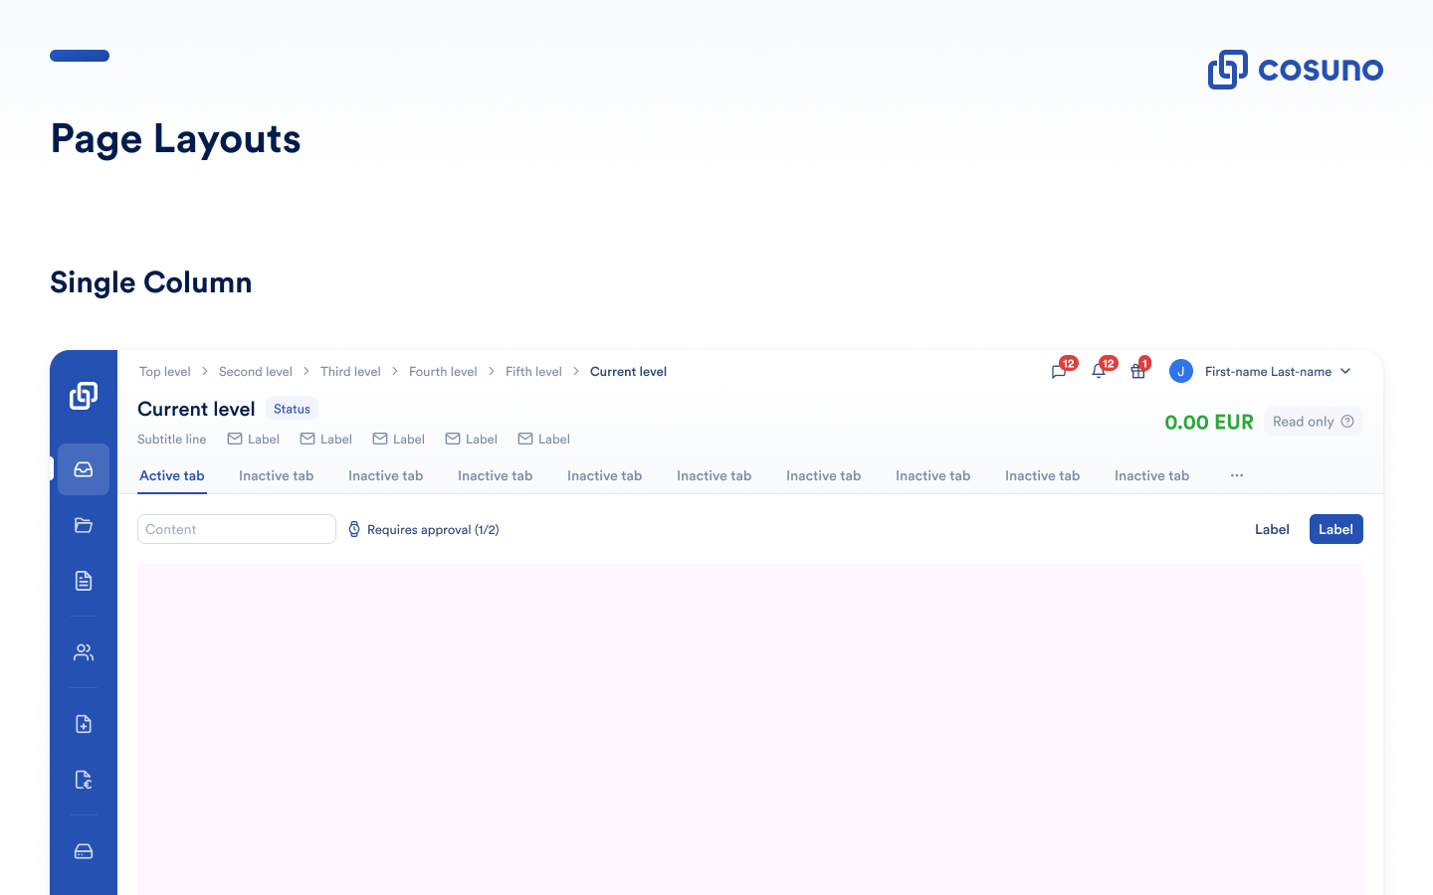Open the folder icon in sidebar

point(84,525)
